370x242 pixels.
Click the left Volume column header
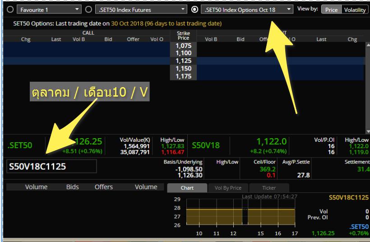(37, 187)
